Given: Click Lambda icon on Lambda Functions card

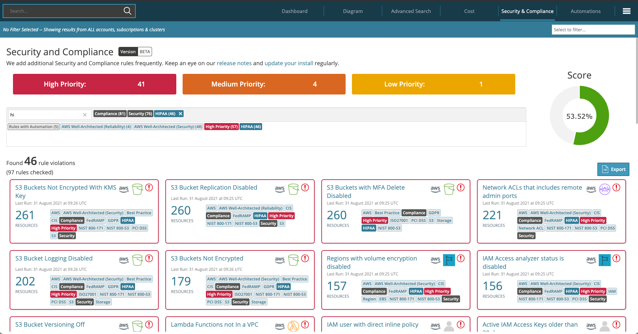Looking at the screenshot, I should pyautogui.click(x=293, y=326).
